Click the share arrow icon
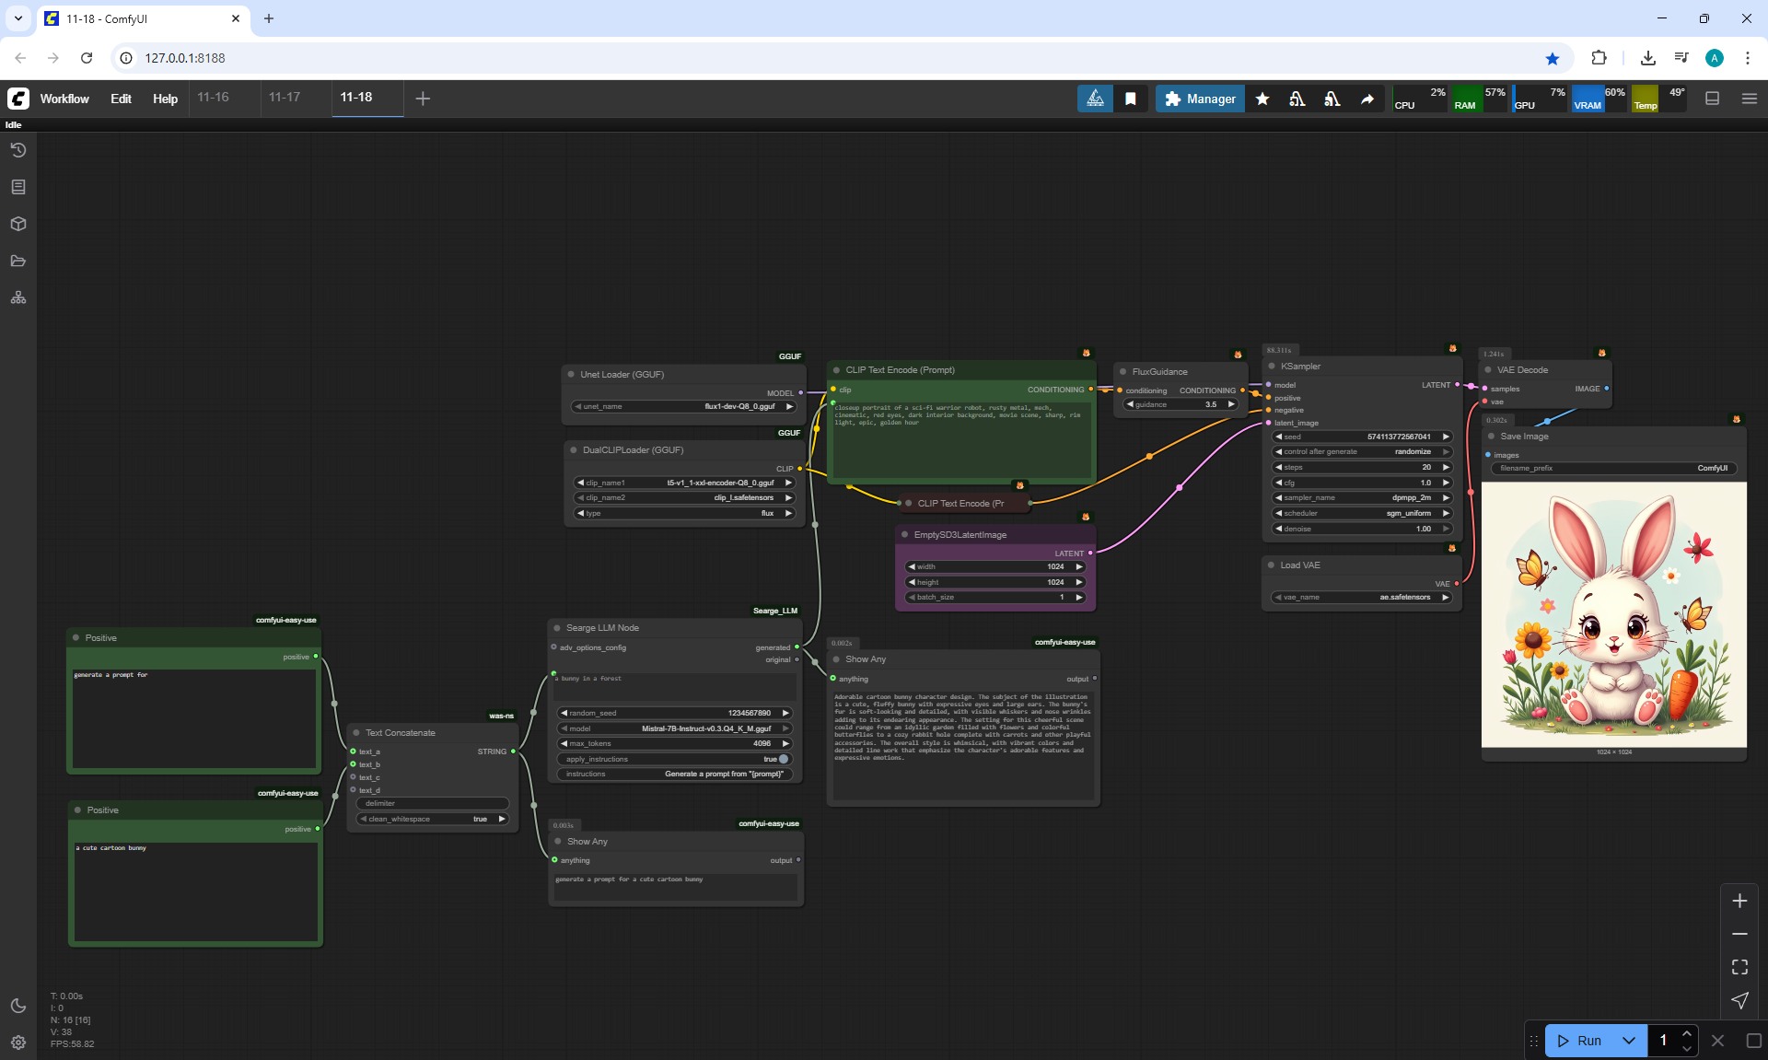The image size is (1768, 1060). click(1367, 99)
